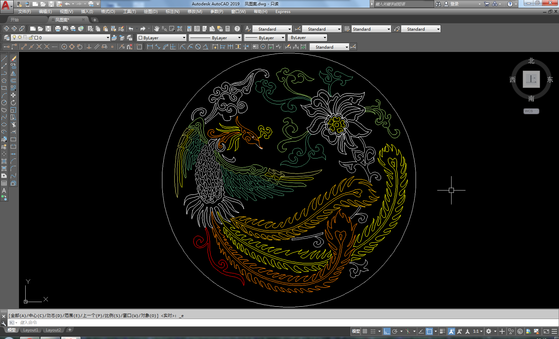The image size is (559, 339).
Task: Toggle annotation visibility in status bar
Action: pyautogui.click(x=452, y=331)
